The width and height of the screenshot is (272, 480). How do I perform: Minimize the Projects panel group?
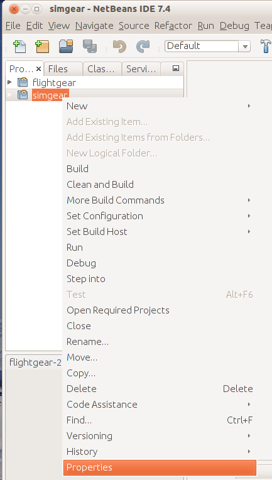(176, 68)
